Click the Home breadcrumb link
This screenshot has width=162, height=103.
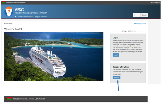click(10, 23)
